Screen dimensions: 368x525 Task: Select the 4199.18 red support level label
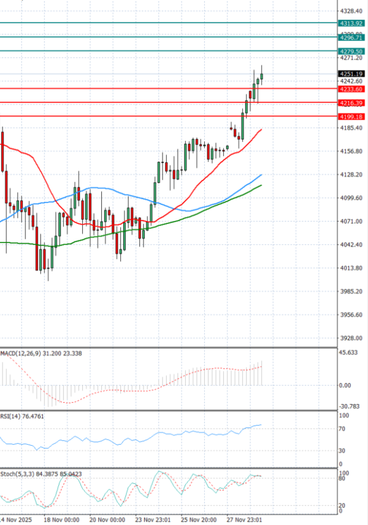[x=352, y=116]
